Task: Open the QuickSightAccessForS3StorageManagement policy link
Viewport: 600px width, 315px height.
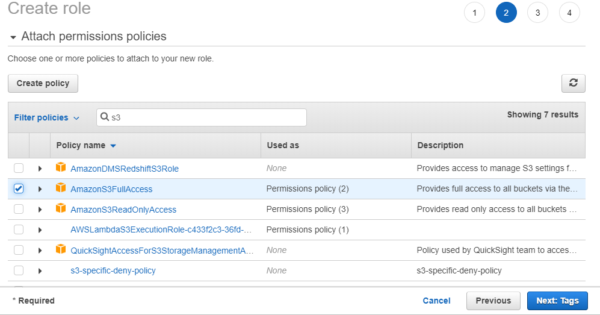Action: coord(162,251)
